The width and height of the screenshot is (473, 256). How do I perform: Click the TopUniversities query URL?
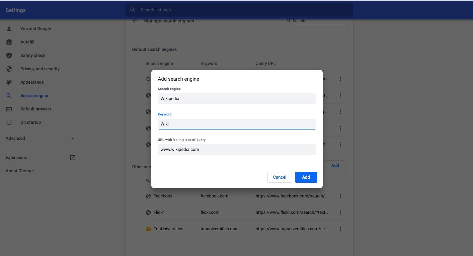coord(292,229)
